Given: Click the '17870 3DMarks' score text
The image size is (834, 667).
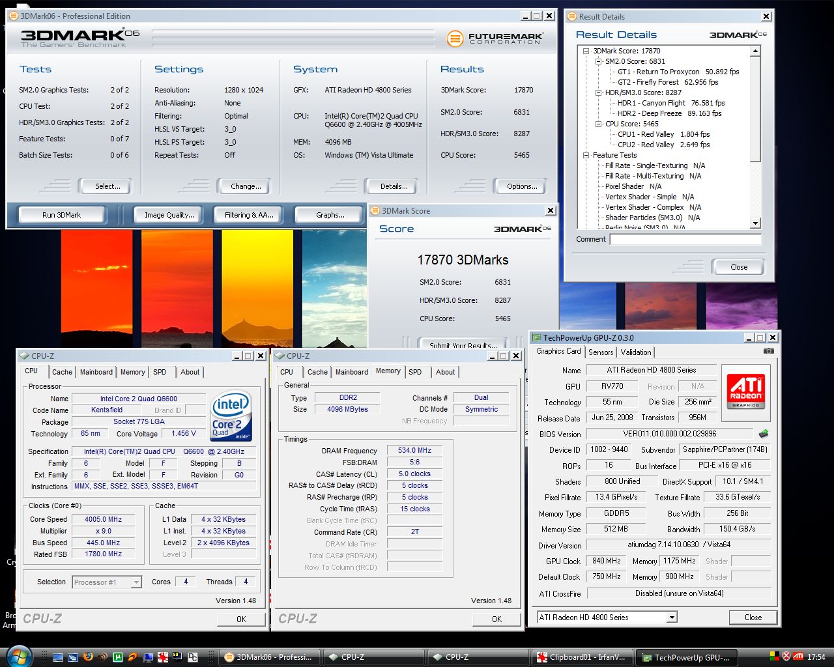Looking at the screenshot, I should [463, 260].
